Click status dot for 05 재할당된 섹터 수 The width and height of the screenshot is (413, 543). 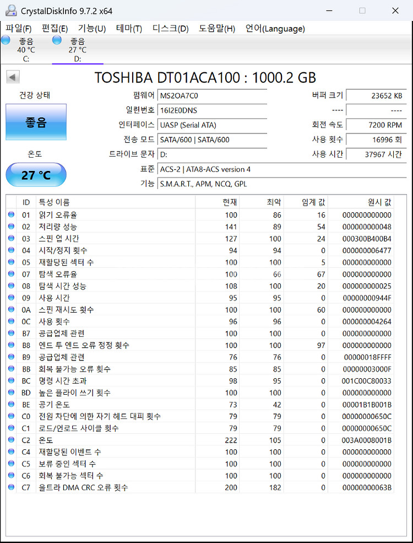[11, 262]
